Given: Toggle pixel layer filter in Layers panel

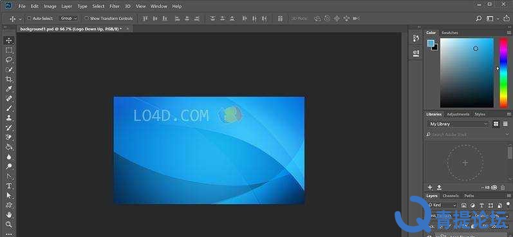Looking at the screenshot, I should (464, 205).
